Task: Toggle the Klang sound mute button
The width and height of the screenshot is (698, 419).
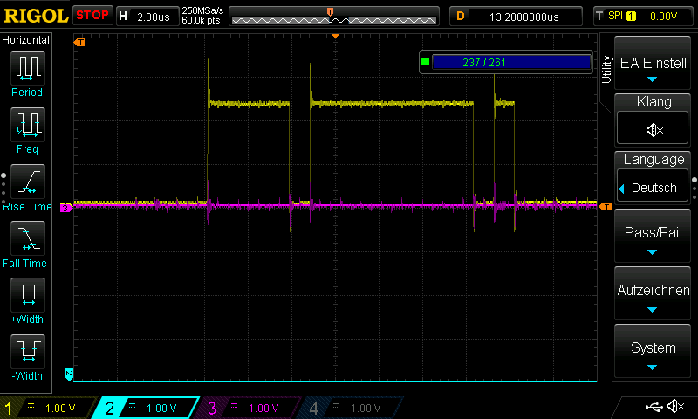Action: point(654,129)
